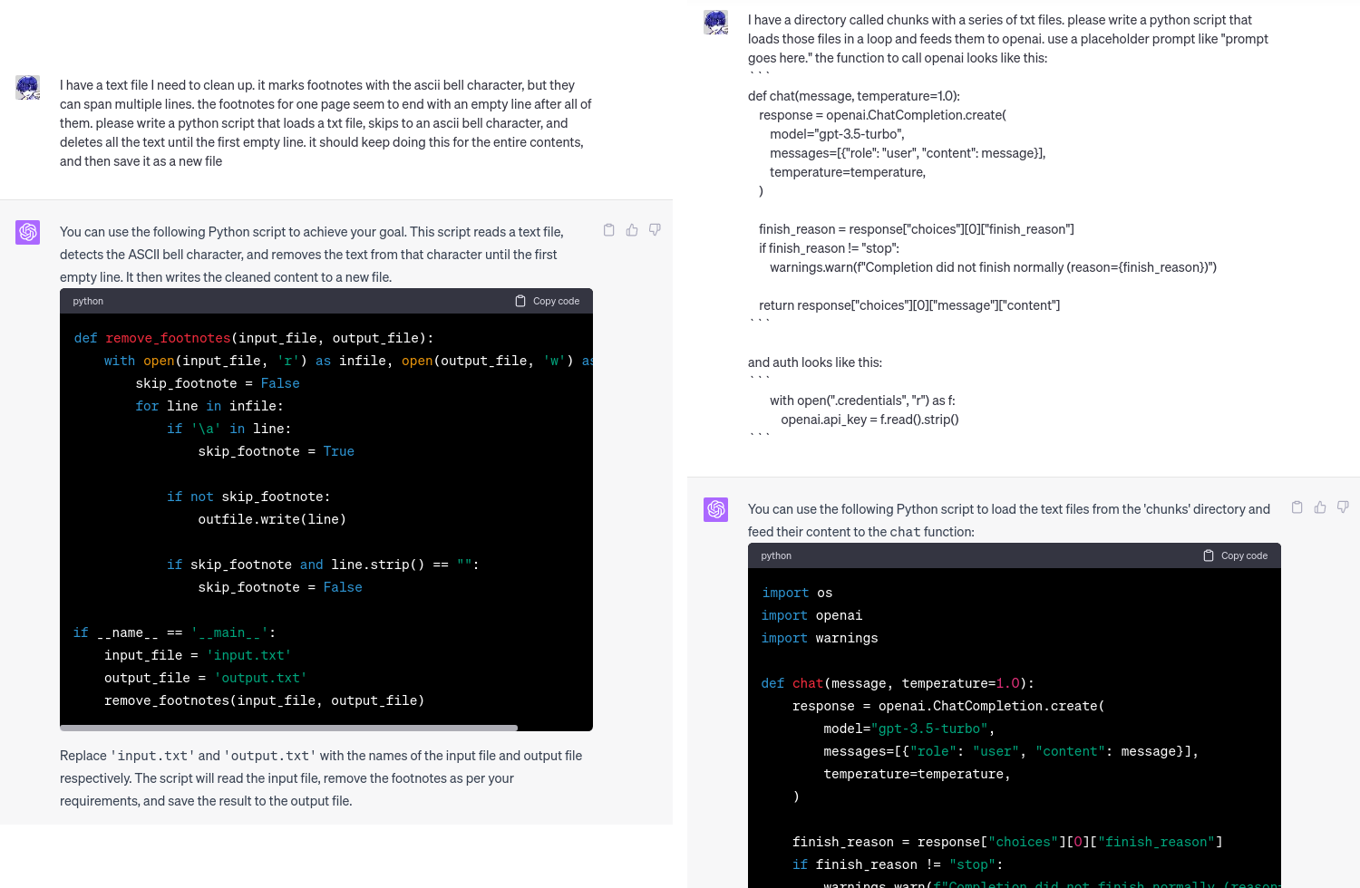Click the horizontal scrollbar under the footnote code
1360x888 pixels.
tap(288, 727)
